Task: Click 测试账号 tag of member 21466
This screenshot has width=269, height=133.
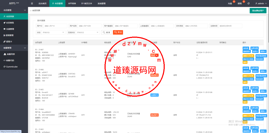Action: 154,75
